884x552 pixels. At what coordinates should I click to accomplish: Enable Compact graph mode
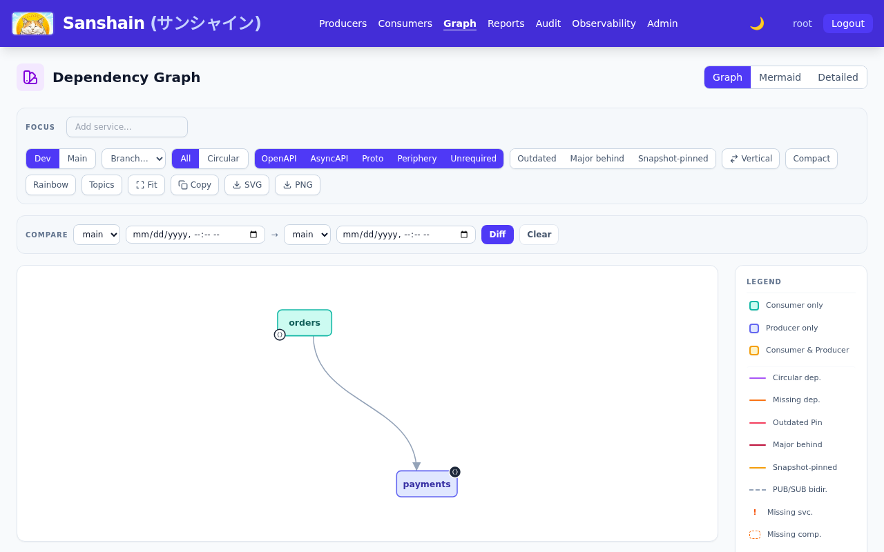click(x=811, y=159)
